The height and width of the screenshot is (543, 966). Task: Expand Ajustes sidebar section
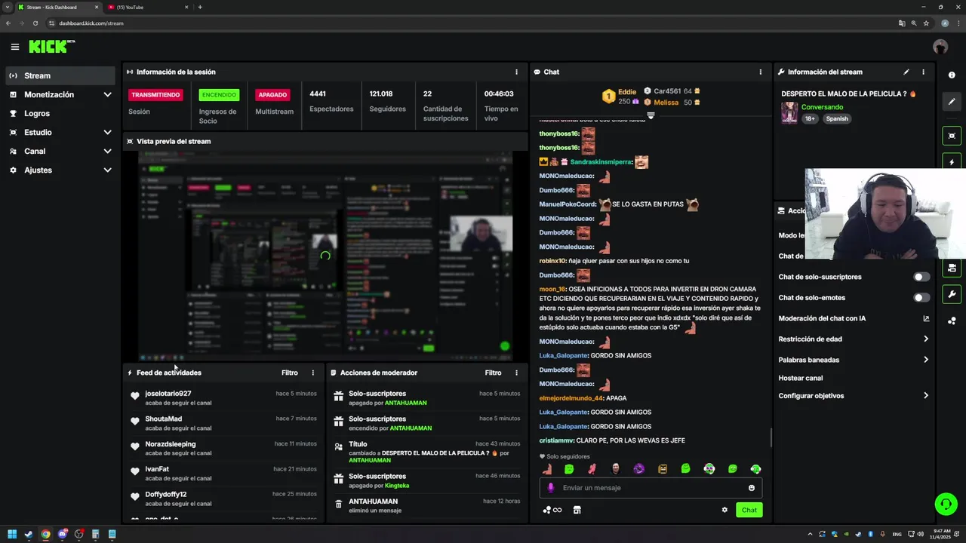(107, 170)
